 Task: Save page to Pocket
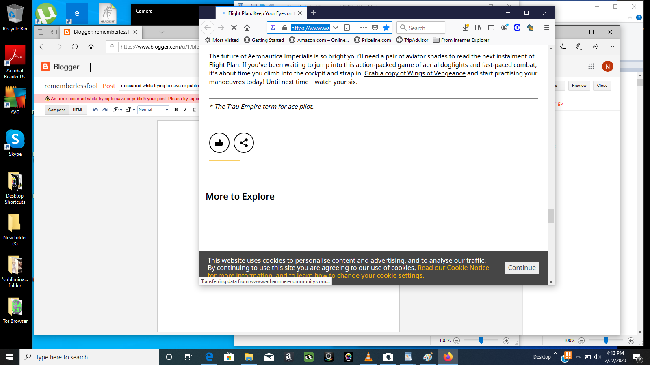pos(375,28)
